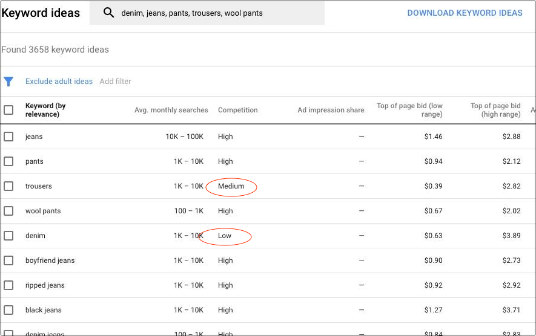Click Add filter text

(115, 82)
